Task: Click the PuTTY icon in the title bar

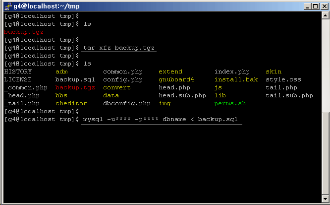Action: [x=7, y=6]
